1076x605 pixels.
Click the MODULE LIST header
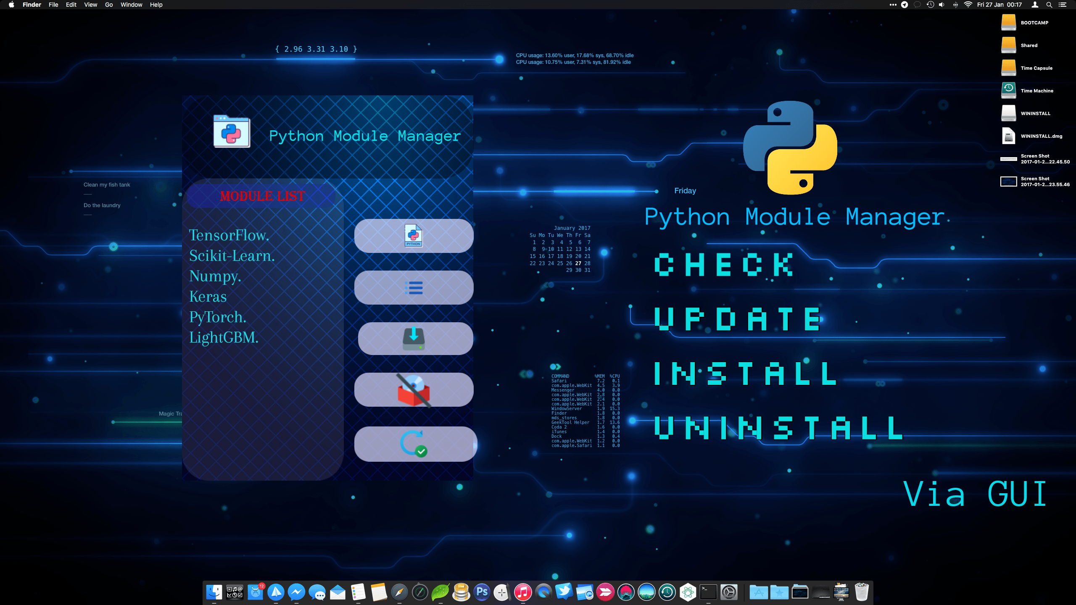pos(262,196)
